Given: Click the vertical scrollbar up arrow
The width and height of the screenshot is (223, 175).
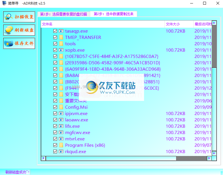Looking at the screenshot, I should (x=214, y=23).
